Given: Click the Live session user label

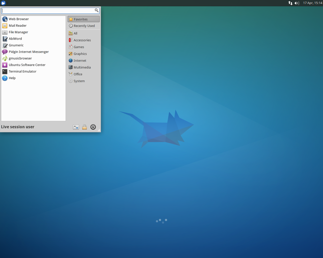Looking at the screenshot, I should click(x=18, y=127).
